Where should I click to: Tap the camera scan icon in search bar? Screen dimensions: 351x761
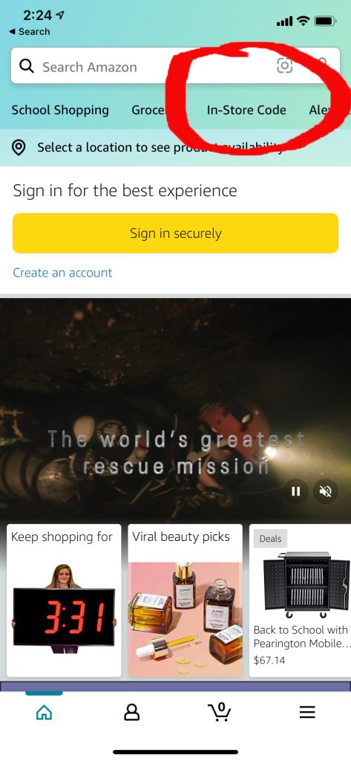click(x=284, y=65)
